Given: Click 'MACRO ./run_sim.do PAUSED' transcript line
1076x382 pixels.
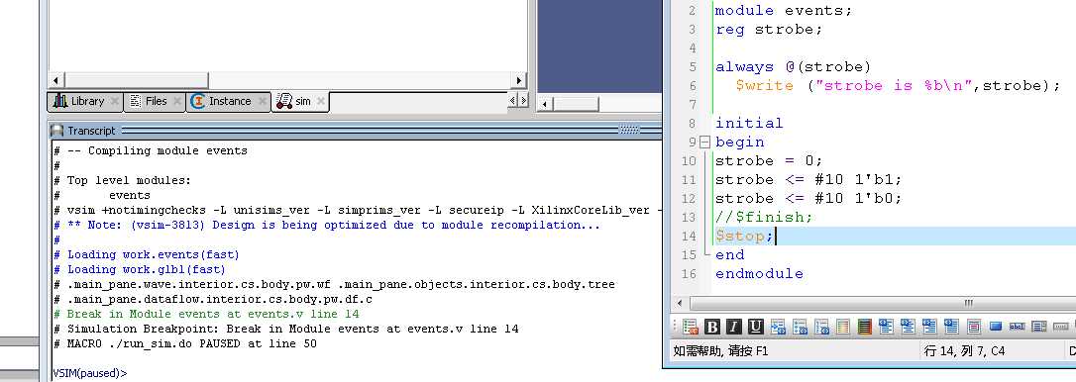Looking at the screenshot, I should point(185,343).
